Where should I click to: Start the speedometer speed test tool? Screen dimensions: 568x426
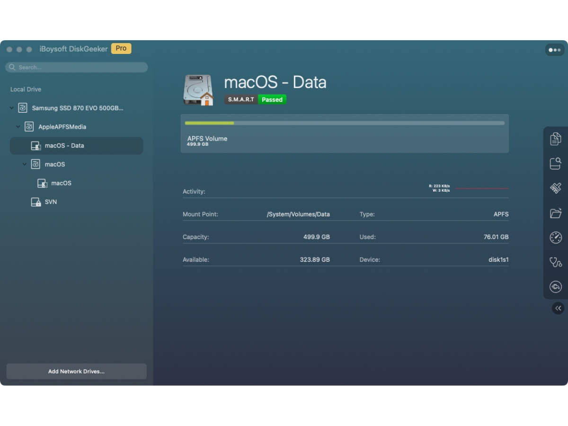[556, 238]
